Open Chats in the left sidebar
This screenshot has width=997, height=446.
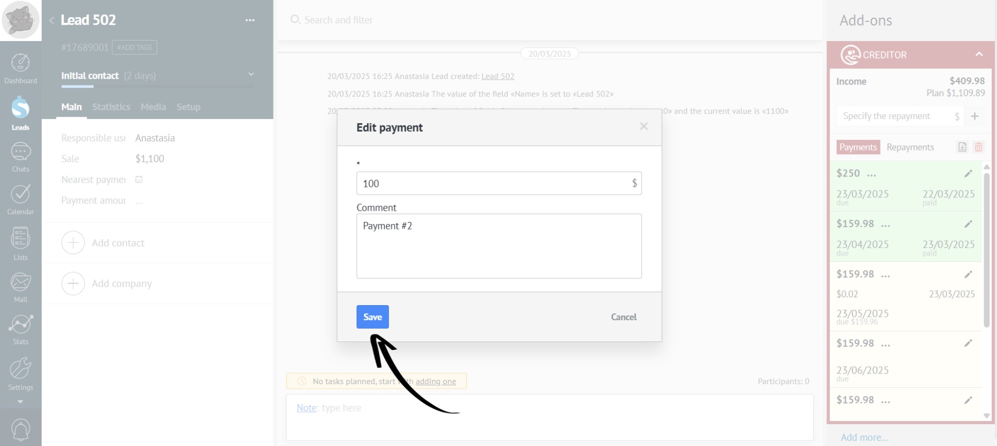pos(20,157)
